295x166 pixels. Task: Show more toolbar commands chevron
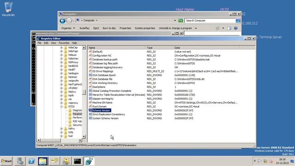tap(196, 28)
